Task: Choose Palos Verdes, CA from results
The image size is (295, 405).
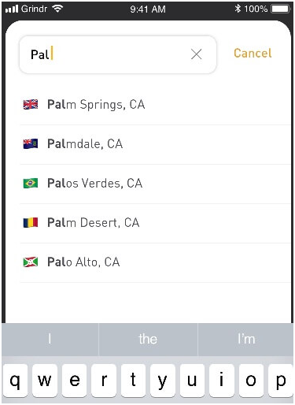Action: pos(155,184)
